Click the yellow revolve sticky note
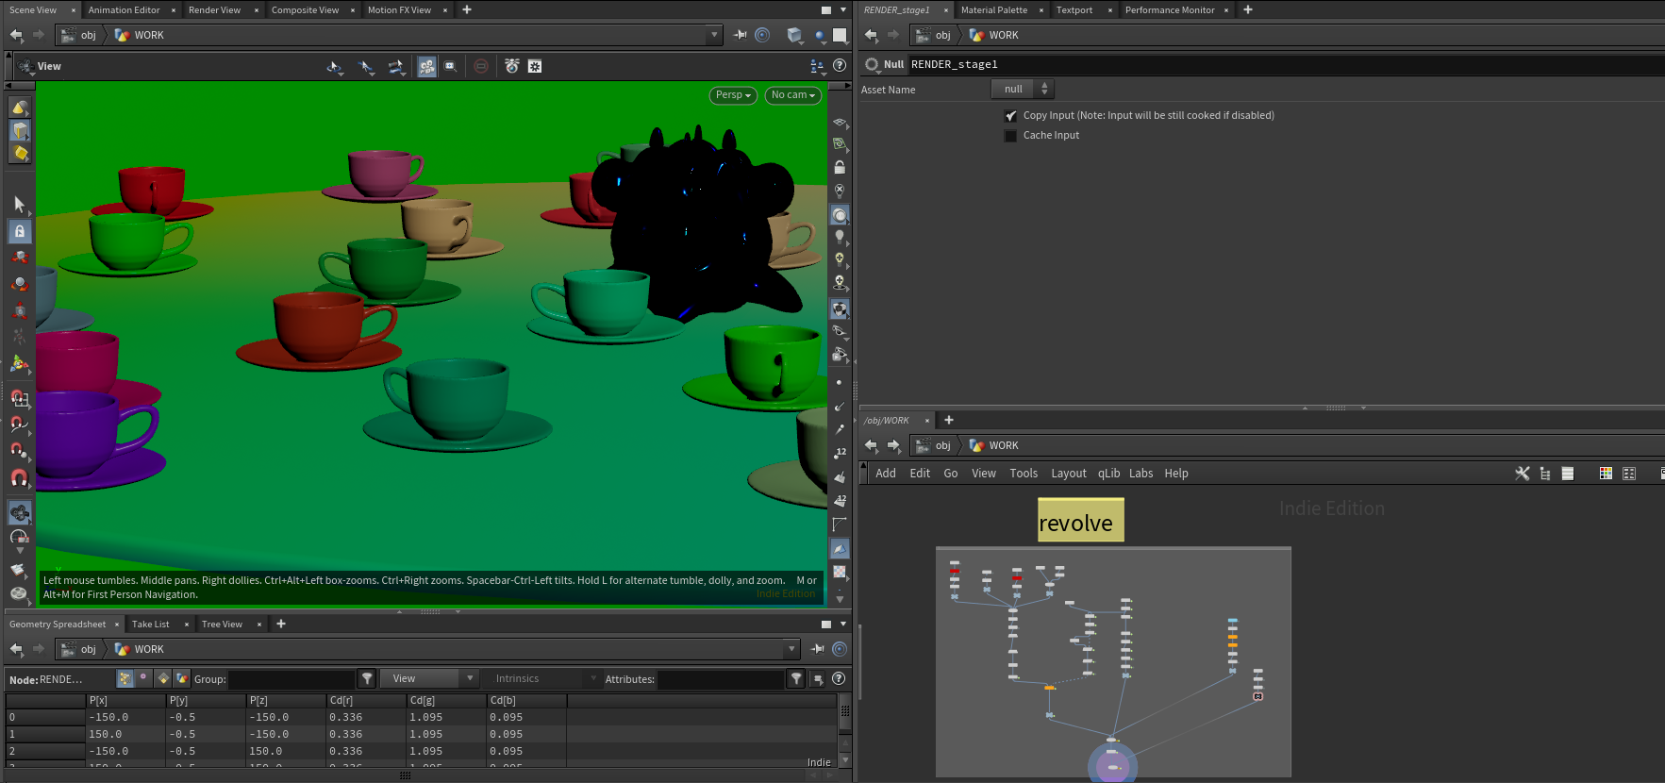 [x=1081, y=520]
